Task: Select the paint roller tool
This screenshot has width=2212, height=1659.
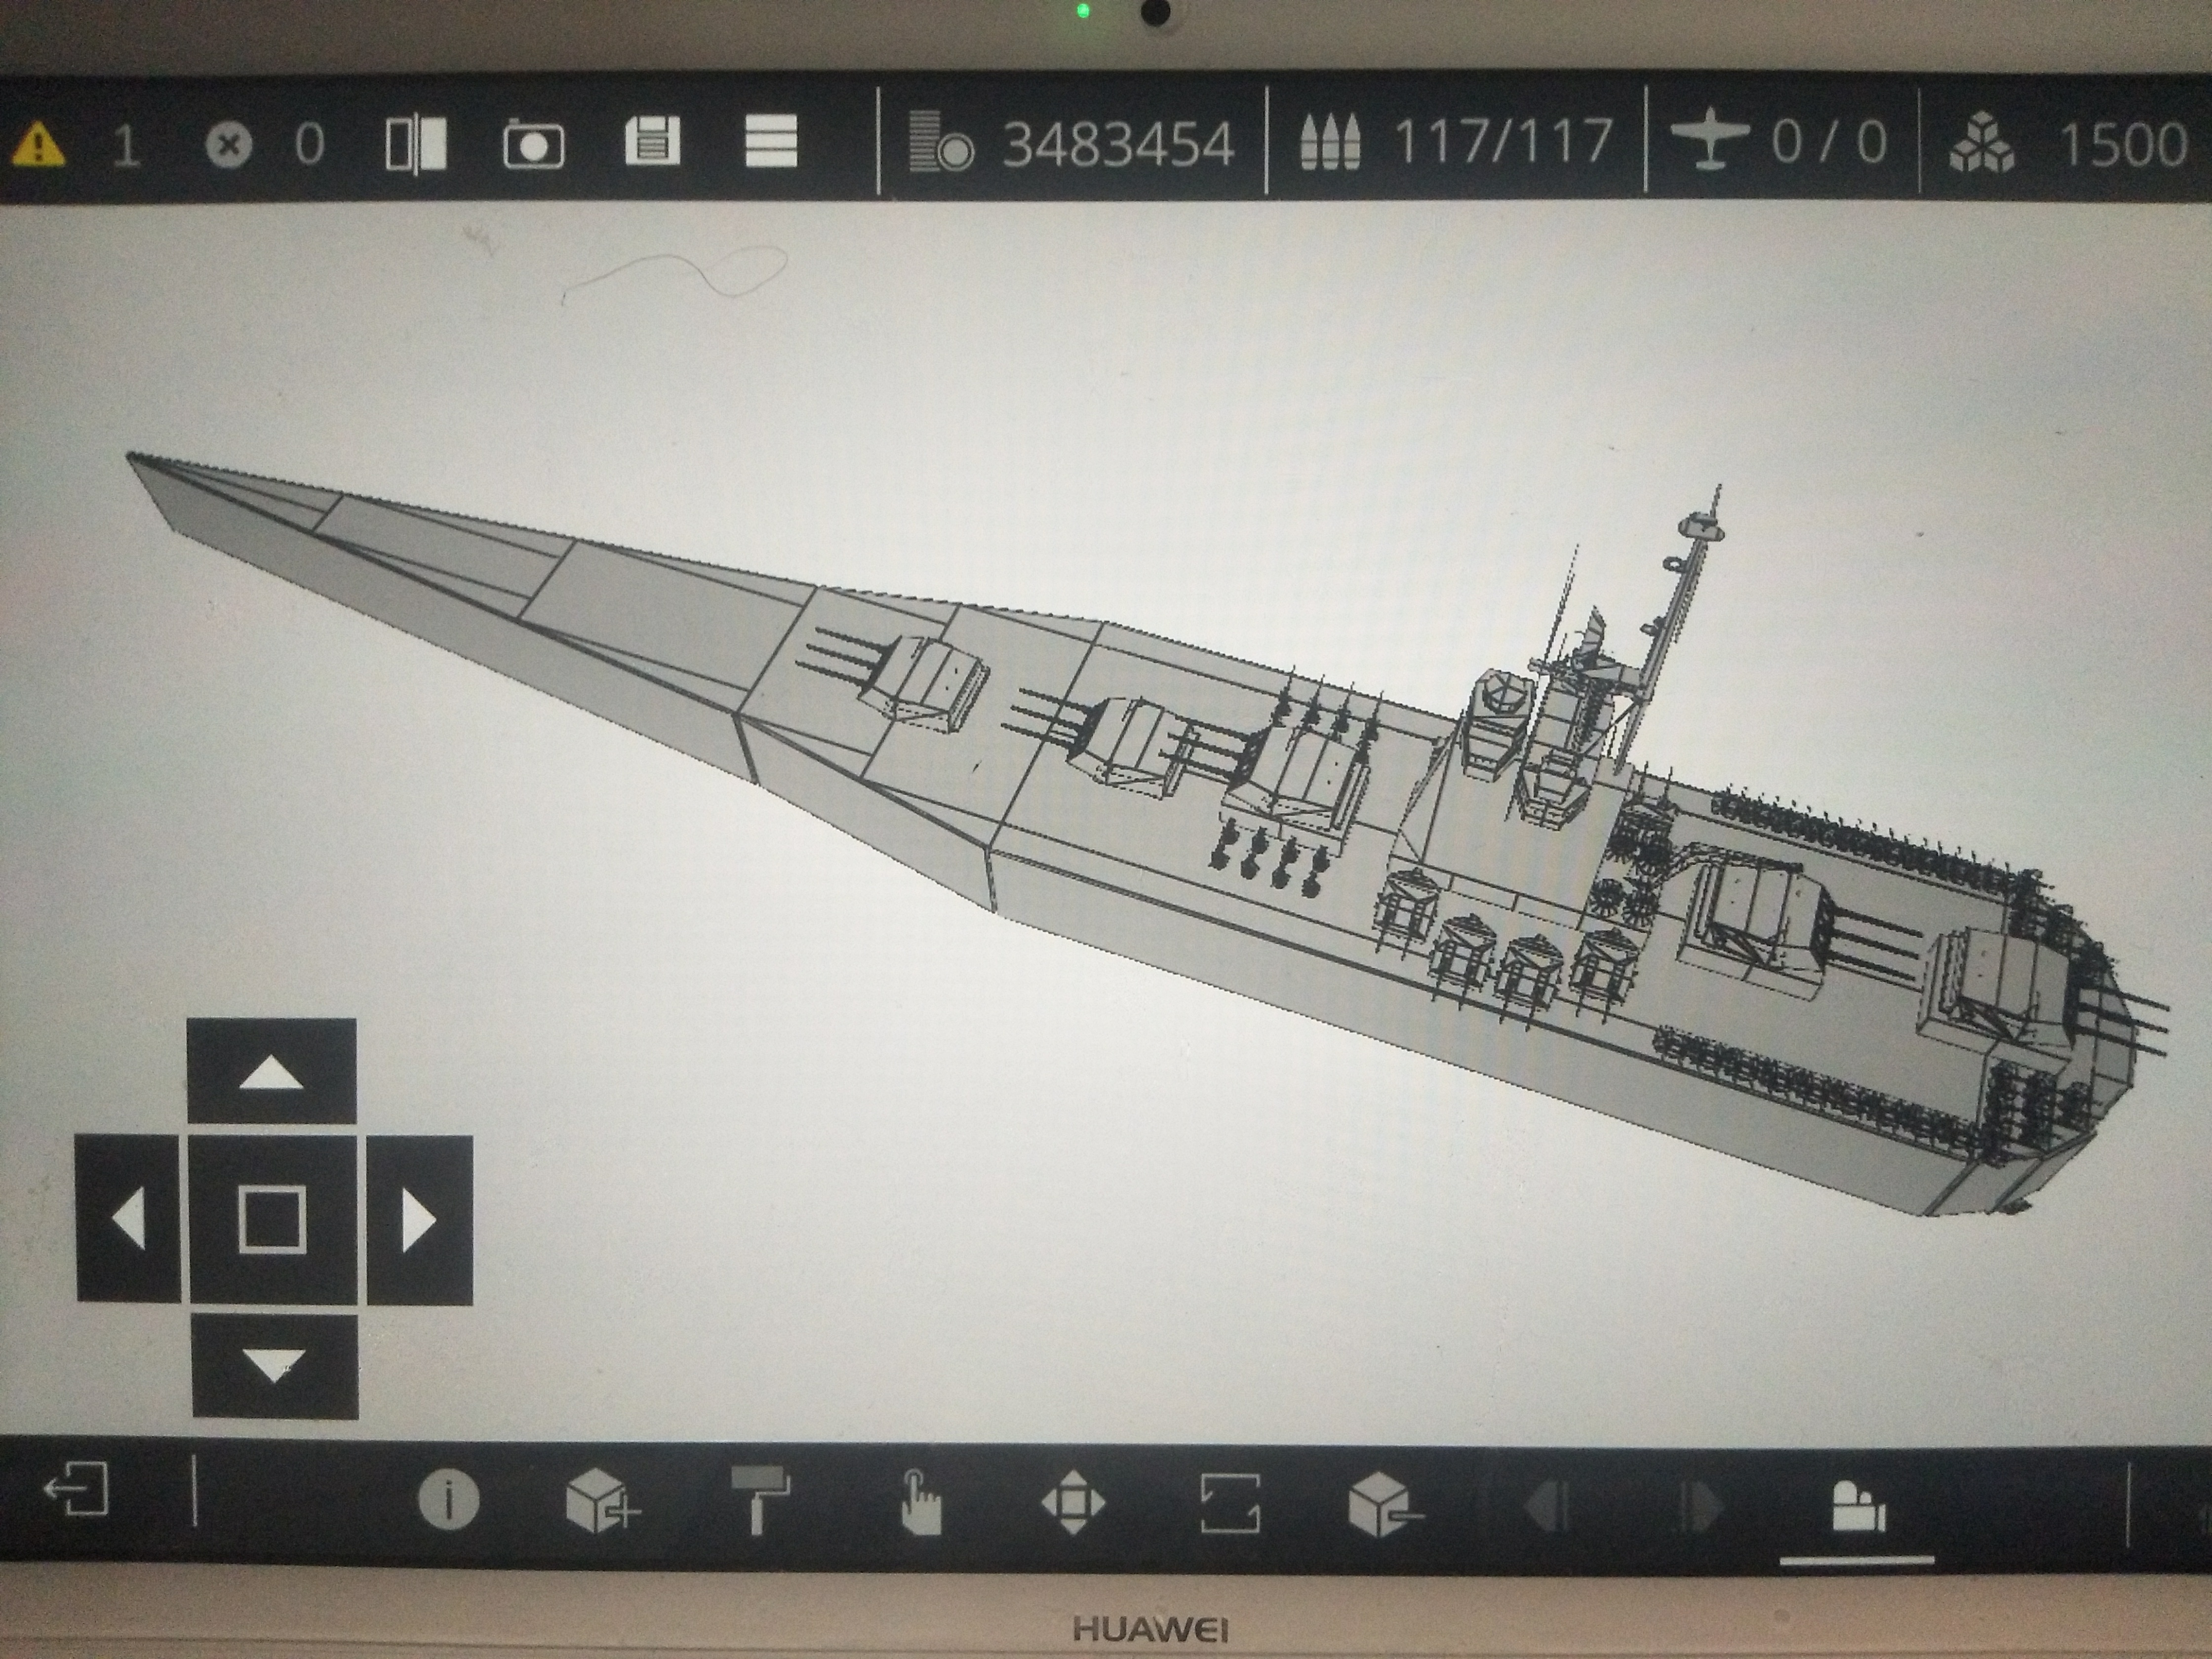Action: pyautogui.click(x=760, y=1499)
